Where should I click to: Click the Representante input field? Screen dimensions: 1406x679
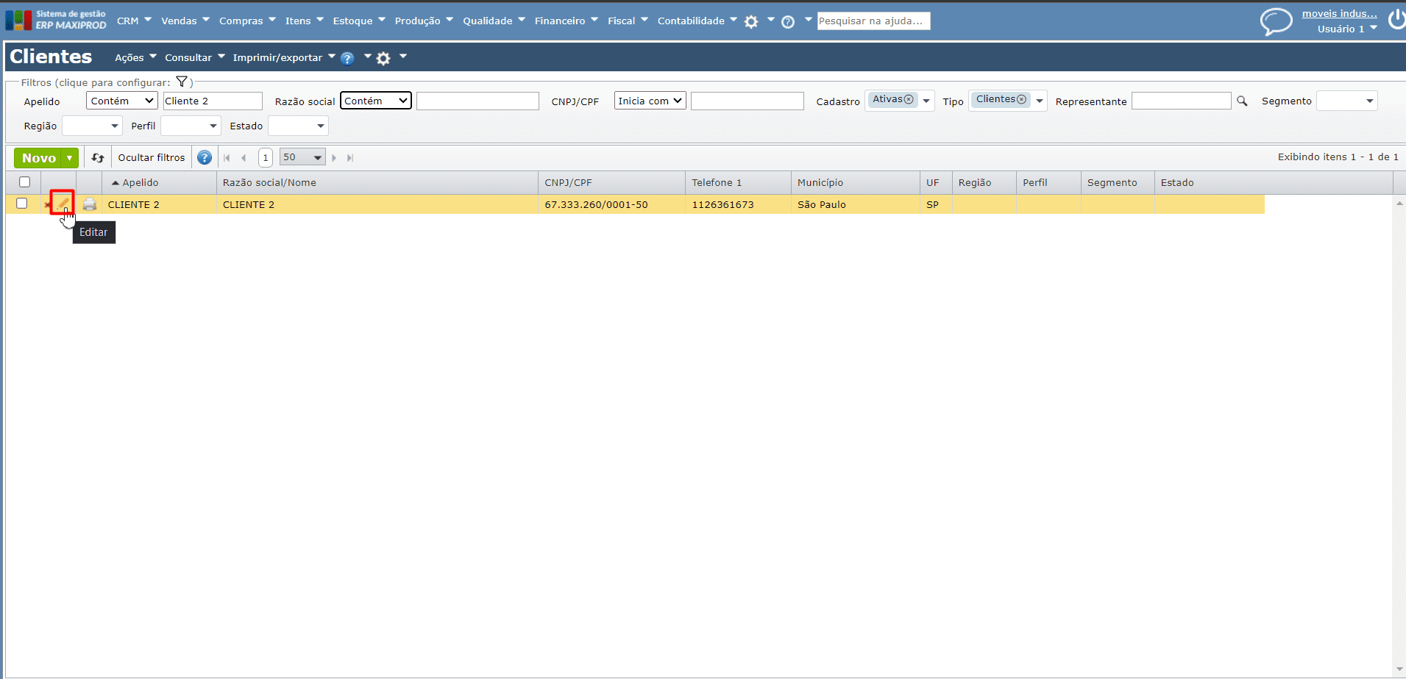pyautogui.click(x=1181, y=101)
